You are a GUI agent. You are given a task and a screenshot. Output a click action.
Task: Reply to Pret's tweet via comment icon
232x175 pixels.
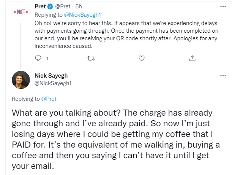(38, 59)
